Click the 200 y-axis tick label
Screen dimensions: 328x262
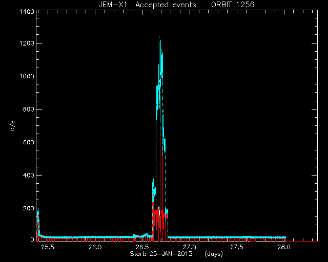pos(28,208)
